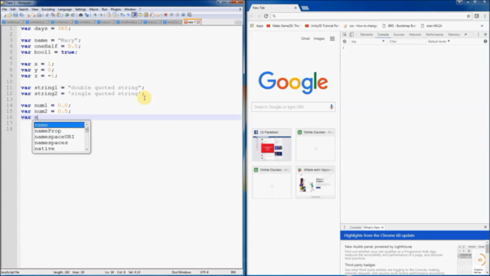Clear the DevTools console

coord(345,41)
